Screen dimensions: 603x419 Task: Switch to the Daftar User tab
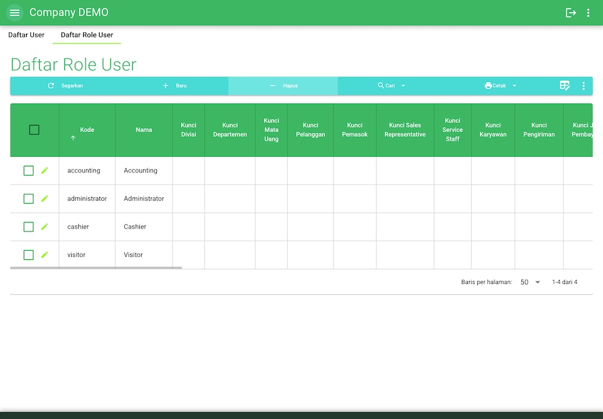pyautogui.click(x=26, y=35)
